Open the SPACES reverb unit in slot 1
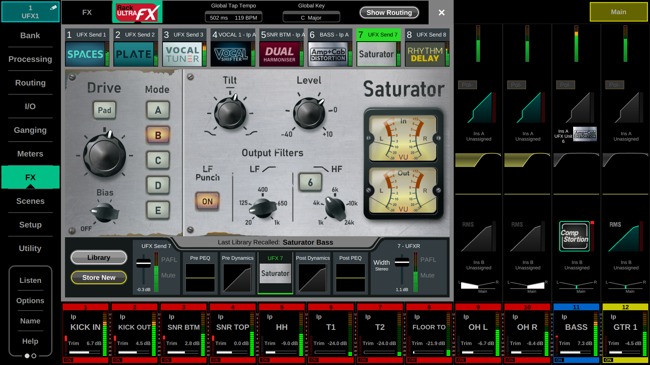Viewport: 650px width, 365px height. point(85,54)
